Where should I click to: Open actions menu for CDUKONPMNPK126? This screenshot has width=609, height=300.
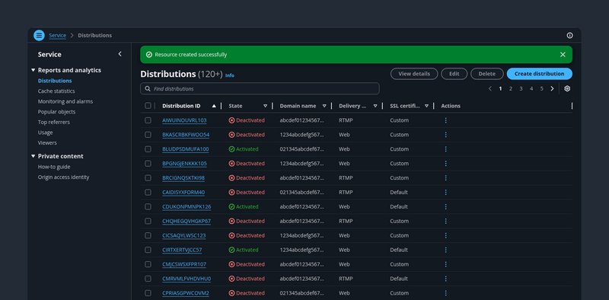pos(445,207)
